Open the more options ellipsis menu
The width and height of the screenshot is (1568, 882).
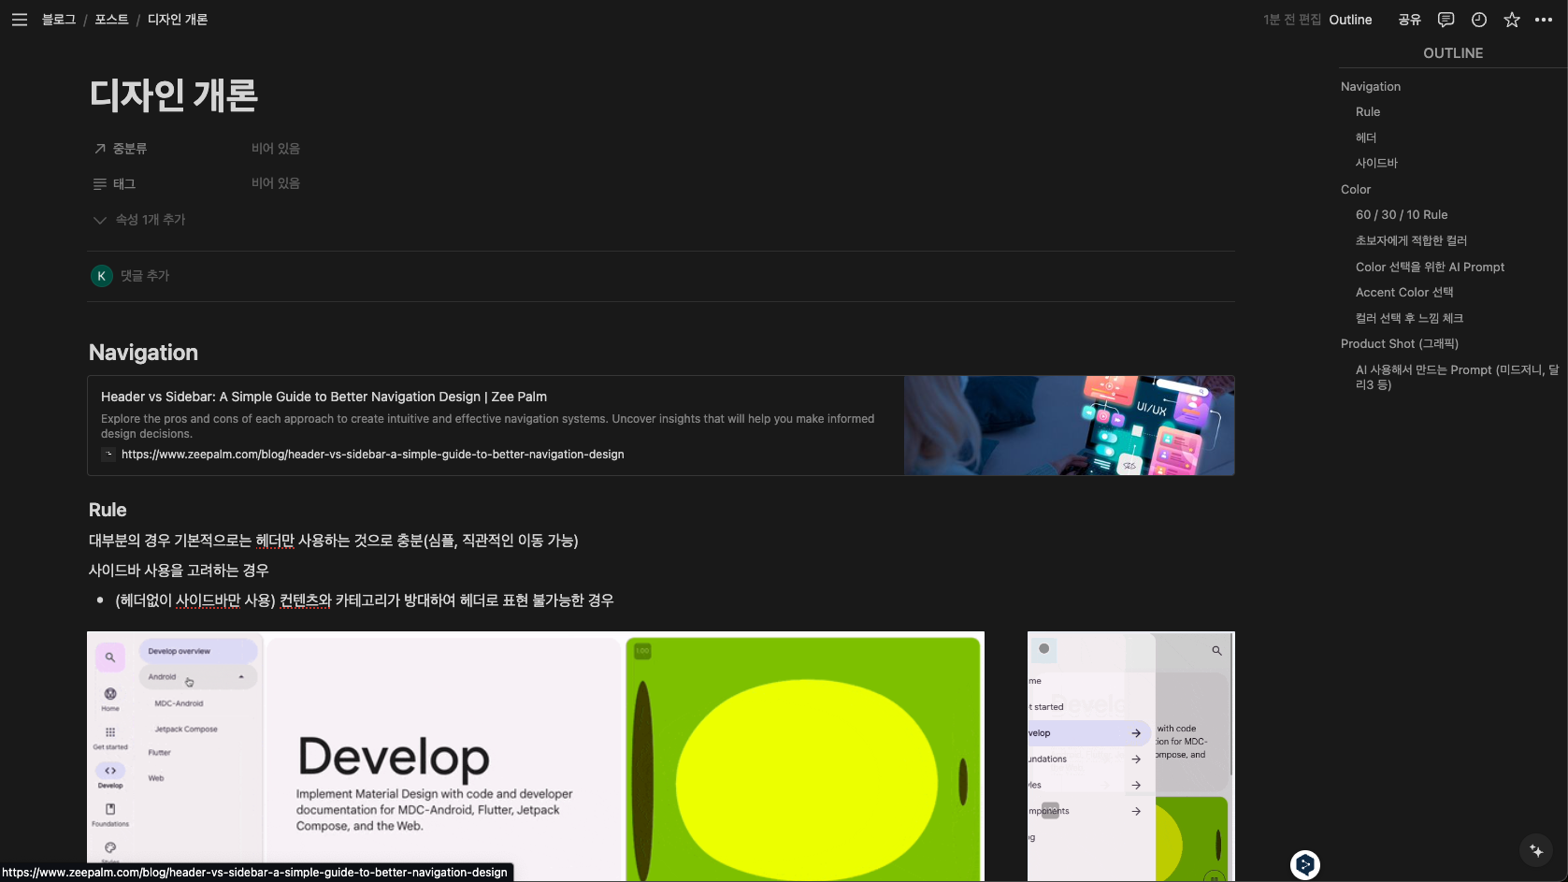(x=1544, y=20)
